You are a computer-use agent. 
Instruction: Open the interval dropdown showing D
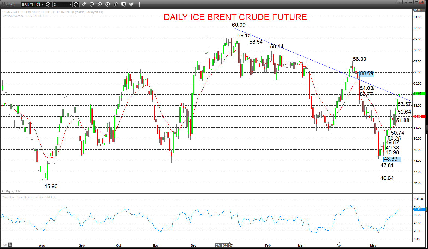[x=62, y=4]
